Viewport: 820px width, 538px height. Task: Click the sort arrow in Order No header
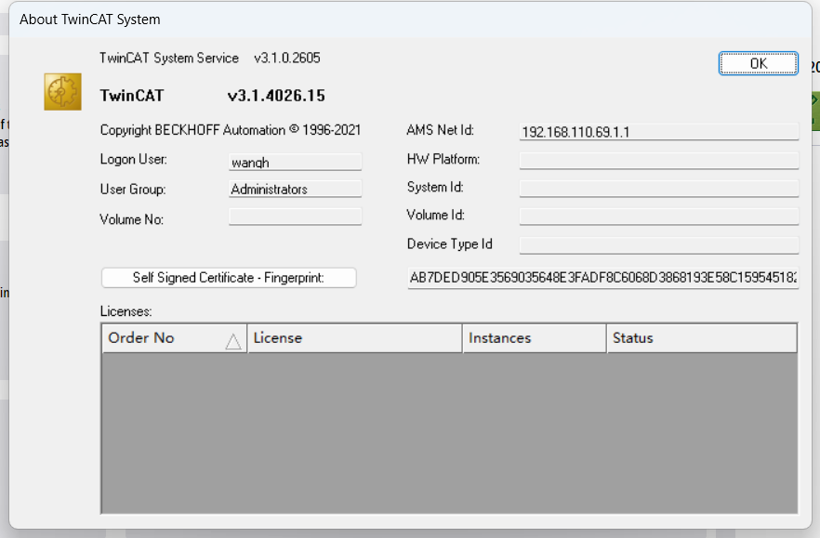pyautogui.click(x=233, y=341)
